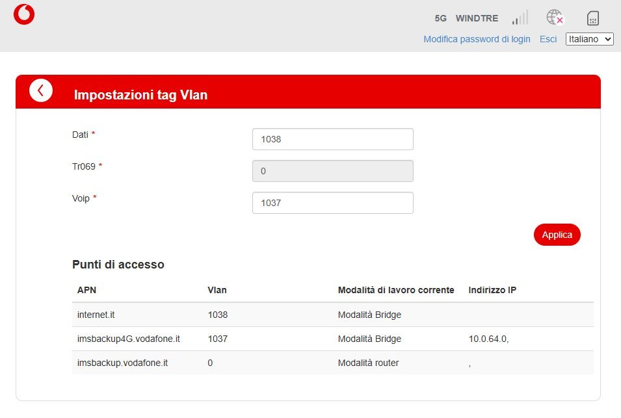Open the Italiano language dropdown
Screen dimensions: 621x418
pos(589,39)
